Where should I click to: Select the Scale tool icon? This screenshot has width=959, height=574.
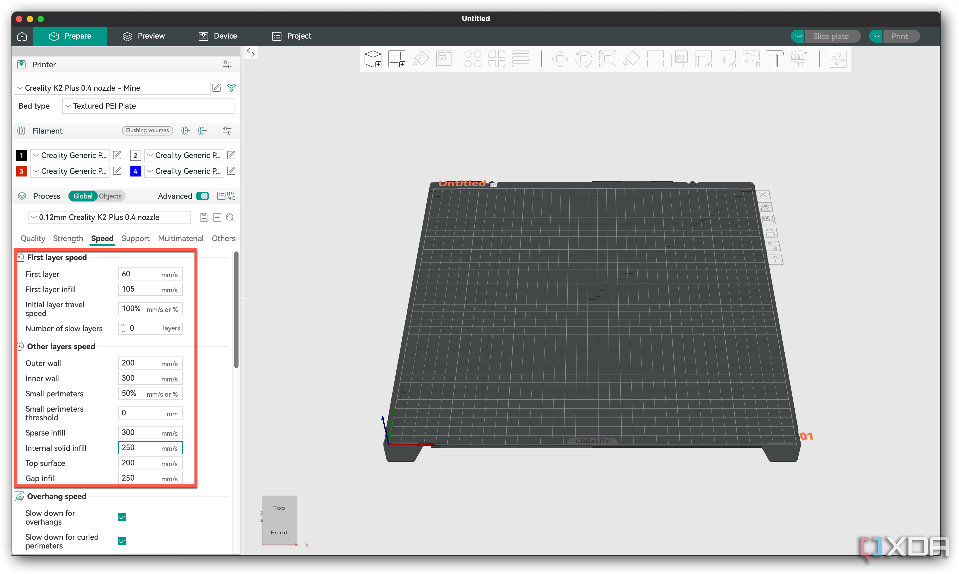(x=608, y=59)
